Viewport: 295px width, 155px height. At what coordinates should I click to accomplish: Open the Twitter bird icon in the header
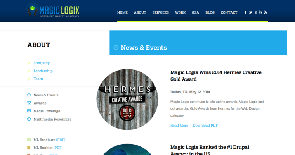coord(250,12)
